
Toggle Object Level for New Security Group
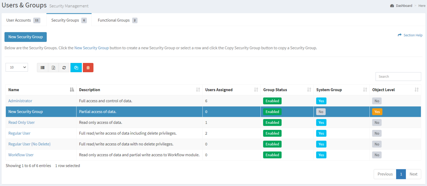377,112
